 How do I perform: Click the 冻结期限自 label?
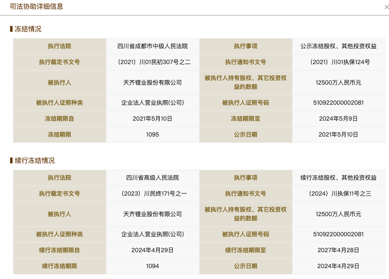pyautogui.click(x=60, y=119)
